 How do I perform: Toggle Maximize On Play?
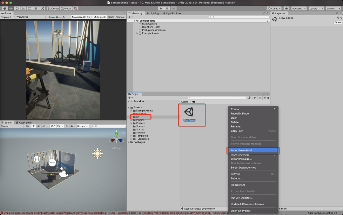tap(82, 17)
